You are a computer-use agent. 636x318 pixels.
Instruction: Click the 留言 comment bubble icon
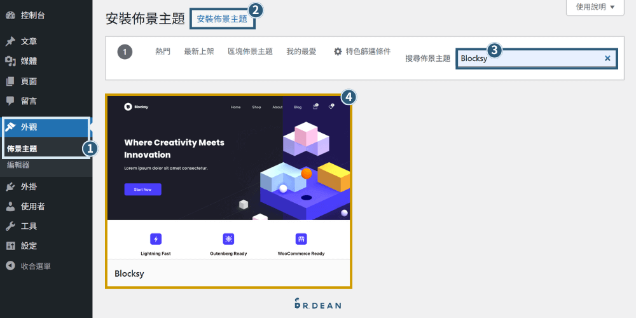(11, 100)
